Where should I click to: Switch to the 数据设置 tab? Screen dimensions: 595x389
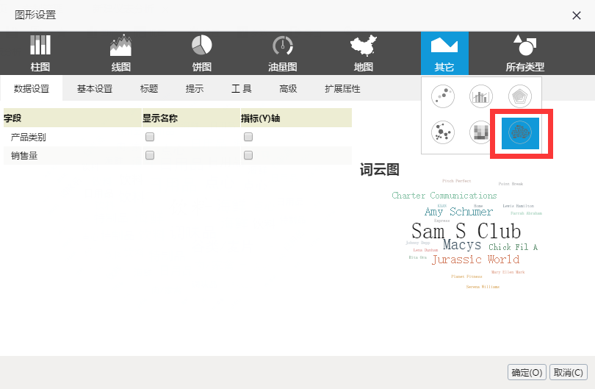(32, 88)
